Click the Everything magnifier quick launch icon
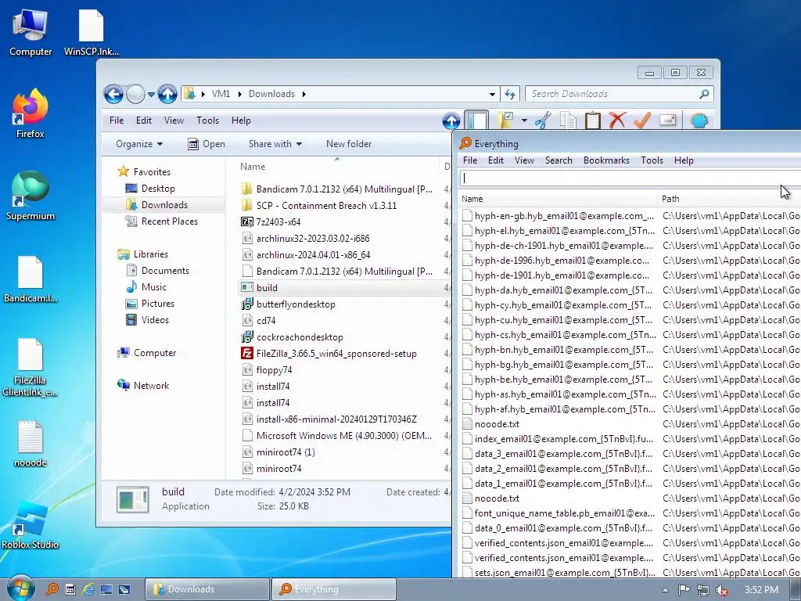 coord(52,589)
